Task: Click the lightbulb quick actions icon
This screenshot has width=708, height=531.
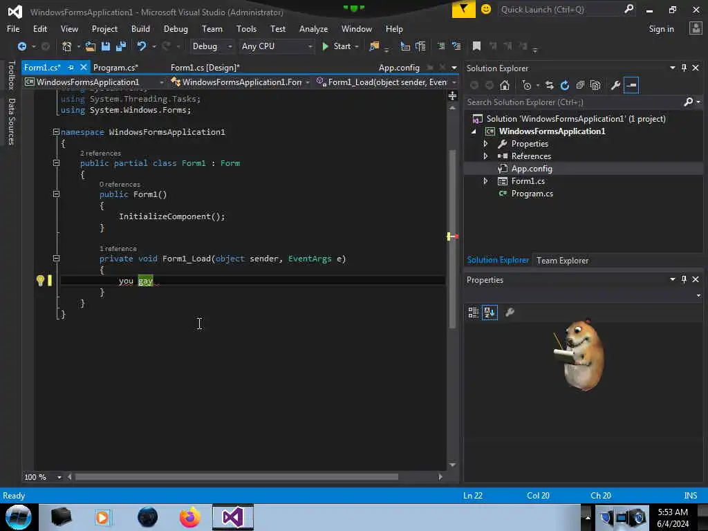Action: [x=40, y=281]
